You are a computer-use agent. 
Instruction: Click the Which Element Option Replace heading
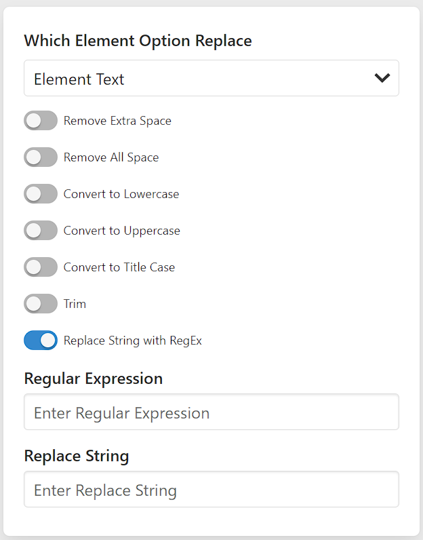pyautogui.click(x=138, y=41)
